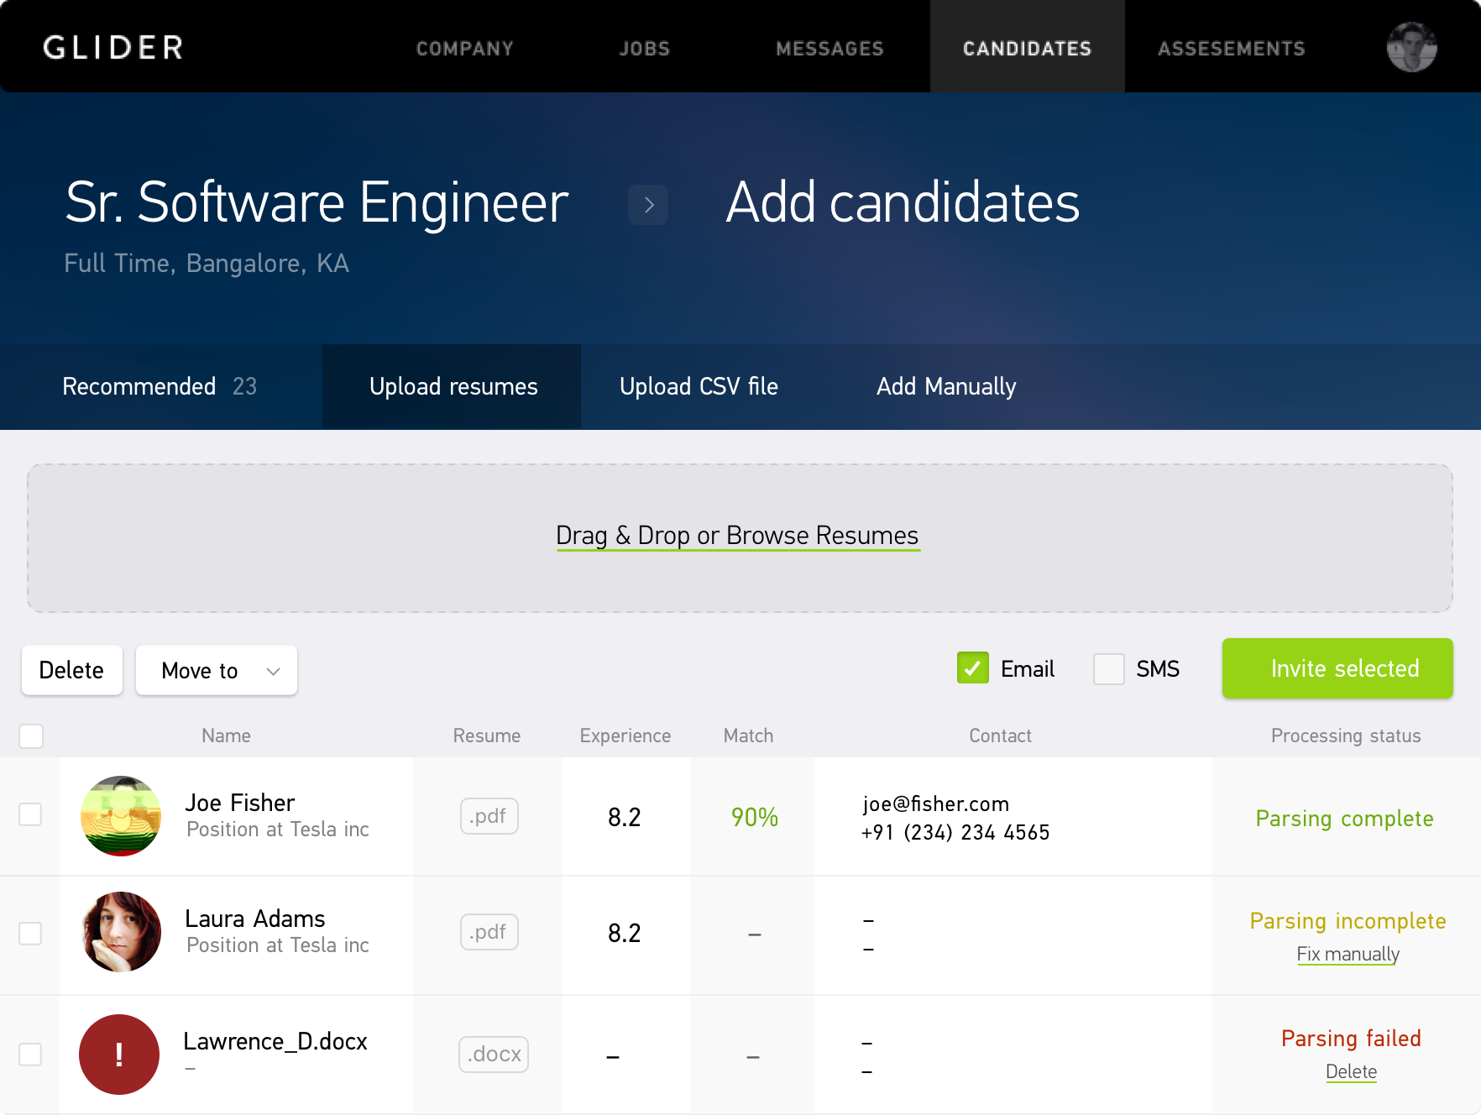Select all candidates via header checkbox
Screen dimensions: 1481x1115
pos(31,735)
